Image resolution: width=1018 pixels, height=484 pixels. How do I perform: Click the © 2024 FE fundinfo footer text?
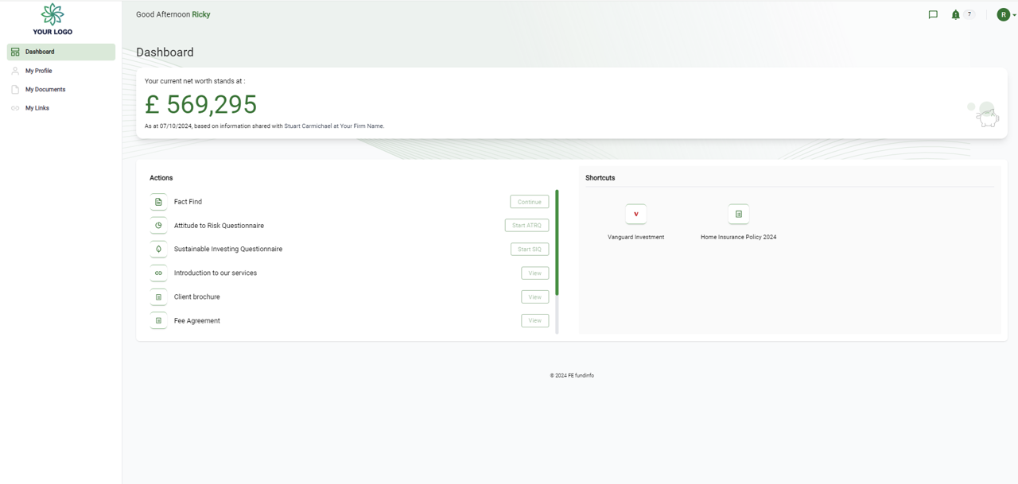(x=572, y=376)
